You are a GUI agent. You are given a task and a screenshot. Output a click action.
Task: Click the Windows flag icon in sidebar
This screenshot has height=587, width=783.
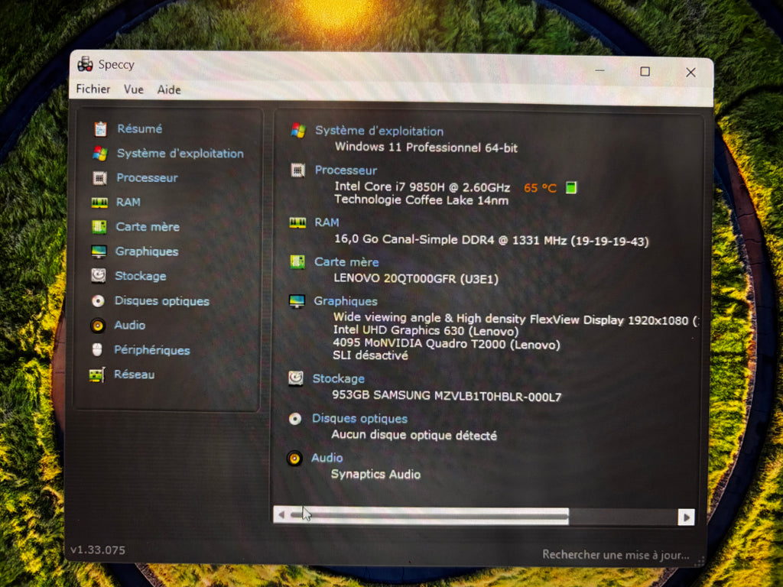pyautogui.click(x=100, y=153)
